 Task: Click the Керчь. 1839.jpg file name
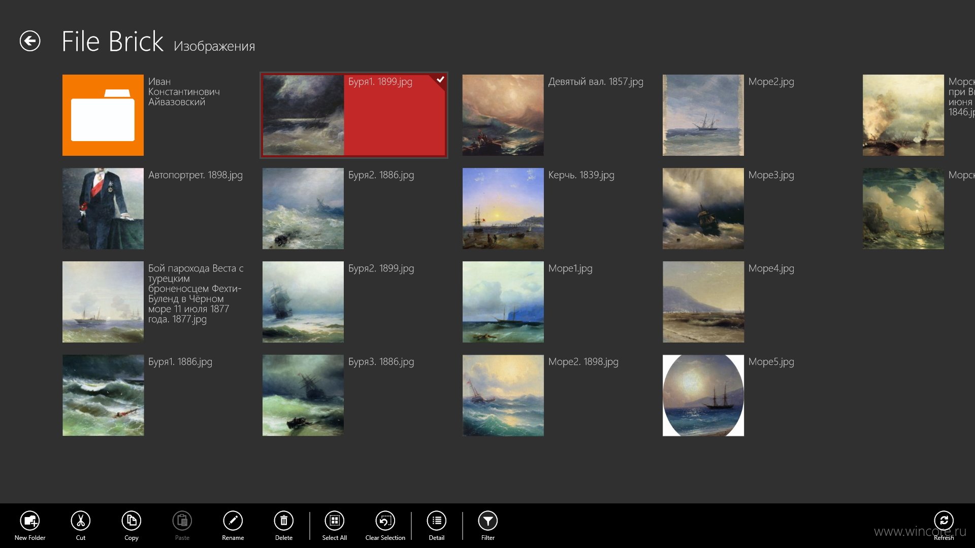coord(581,175)
